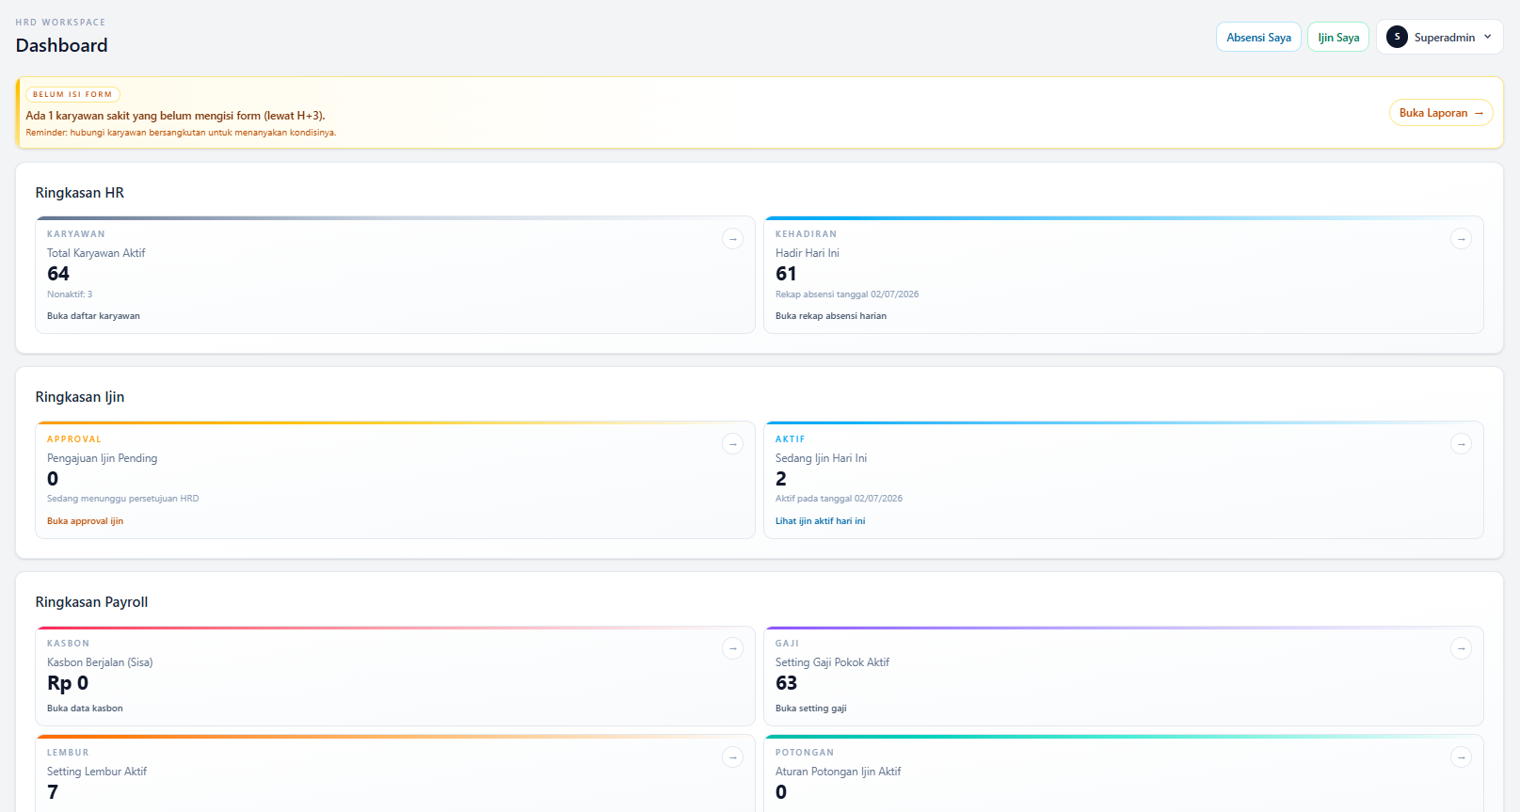Open Ijin Saya
This screenshot has height=812, width=1520.
tap(1338, 38)
